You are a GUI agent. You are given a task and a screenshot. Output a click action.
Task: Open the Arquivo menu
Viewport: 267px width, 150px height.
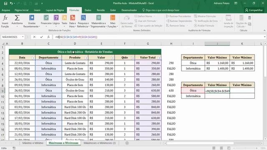pos(6,10)
